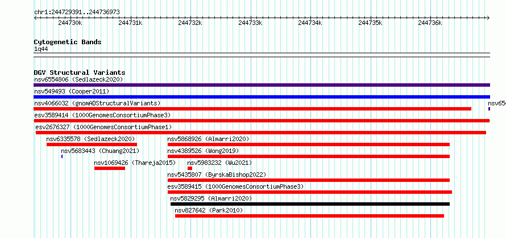Select the 1q44 cytogenetic band label

41,49
